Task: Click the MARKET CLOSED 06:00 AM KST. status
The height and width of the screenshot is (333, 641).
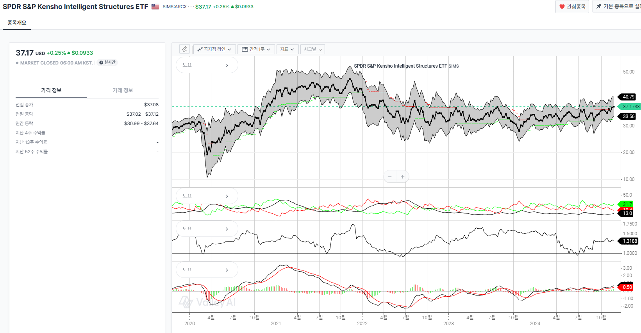Action: point(56,63)
